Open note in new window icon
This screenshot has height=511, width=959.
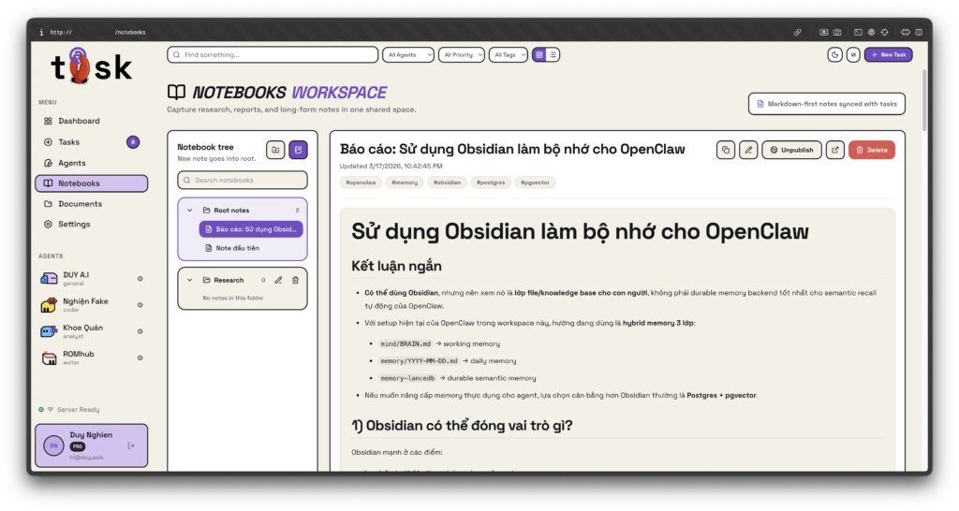coord(835,150)
